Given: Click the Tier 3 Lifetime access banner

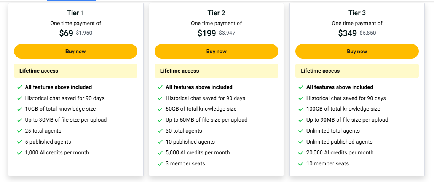Looking at the screenshot, I should pyautogui.click(x=357, y=71).
